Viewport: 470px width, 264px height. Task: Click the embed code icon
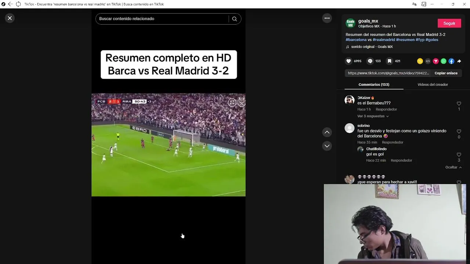(x=428, y=61)
